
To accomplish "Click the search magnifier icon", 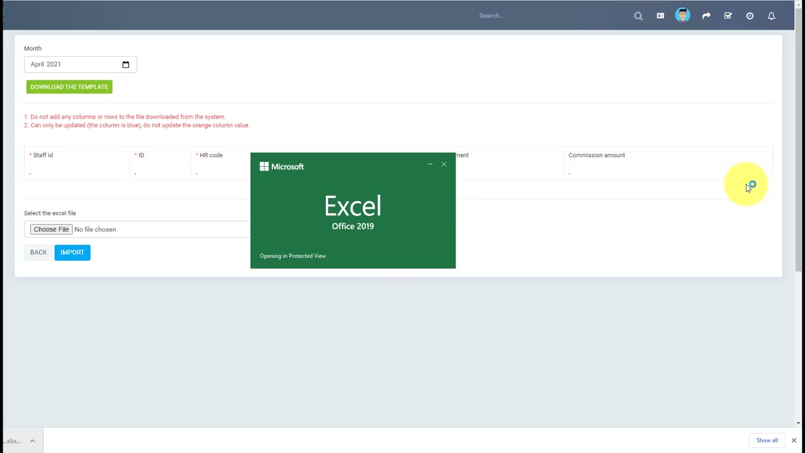I will tap(638, 16).
